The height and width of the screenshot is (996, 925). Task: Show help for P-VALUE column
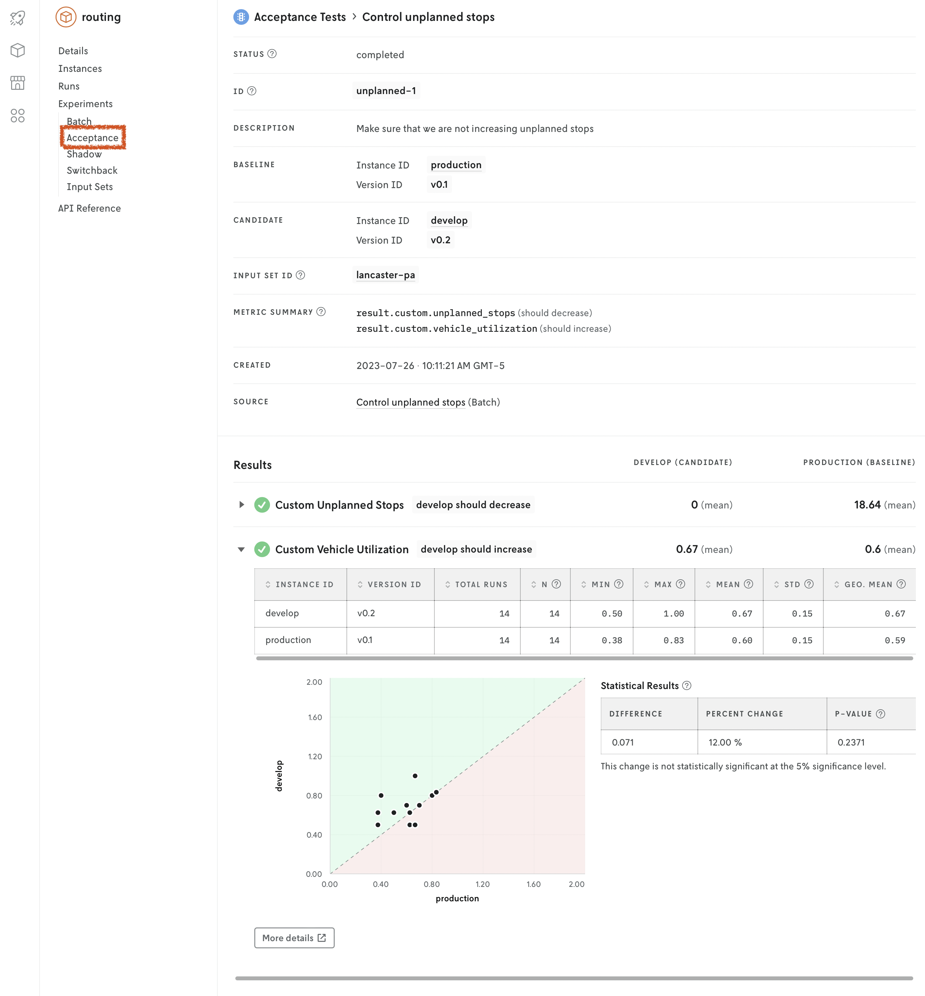pyautogui.click(x=881, y=714)
